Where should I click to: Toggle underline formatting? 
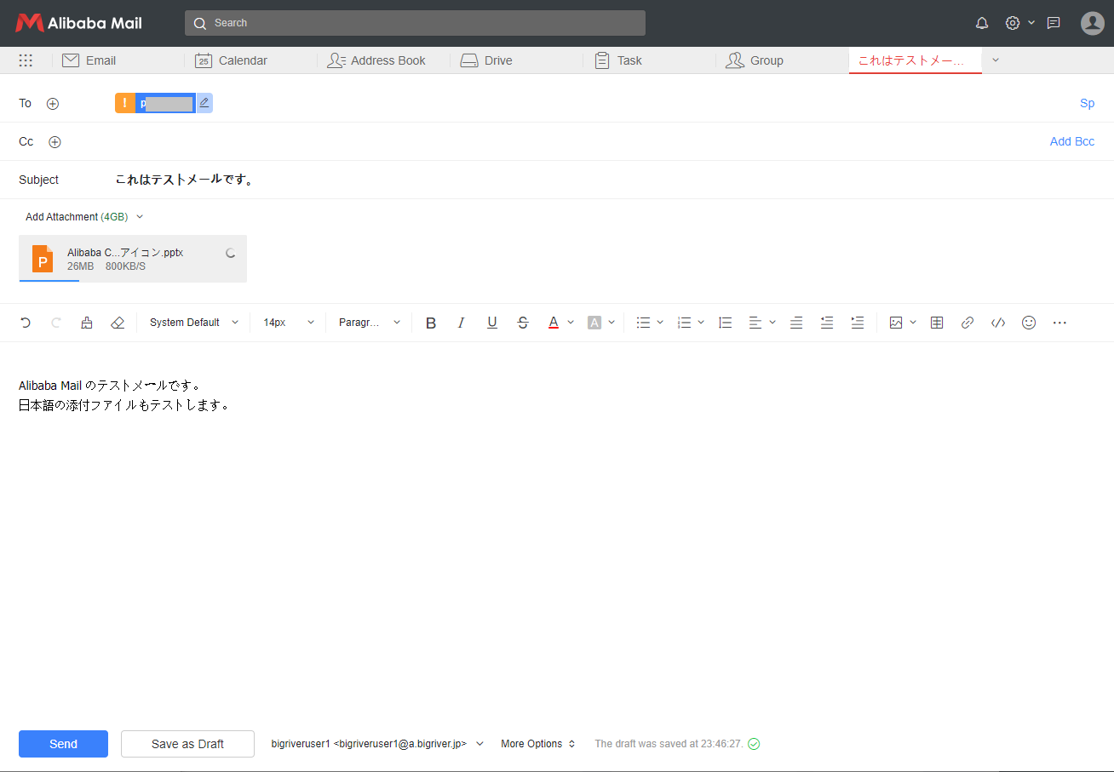point(492,323)
